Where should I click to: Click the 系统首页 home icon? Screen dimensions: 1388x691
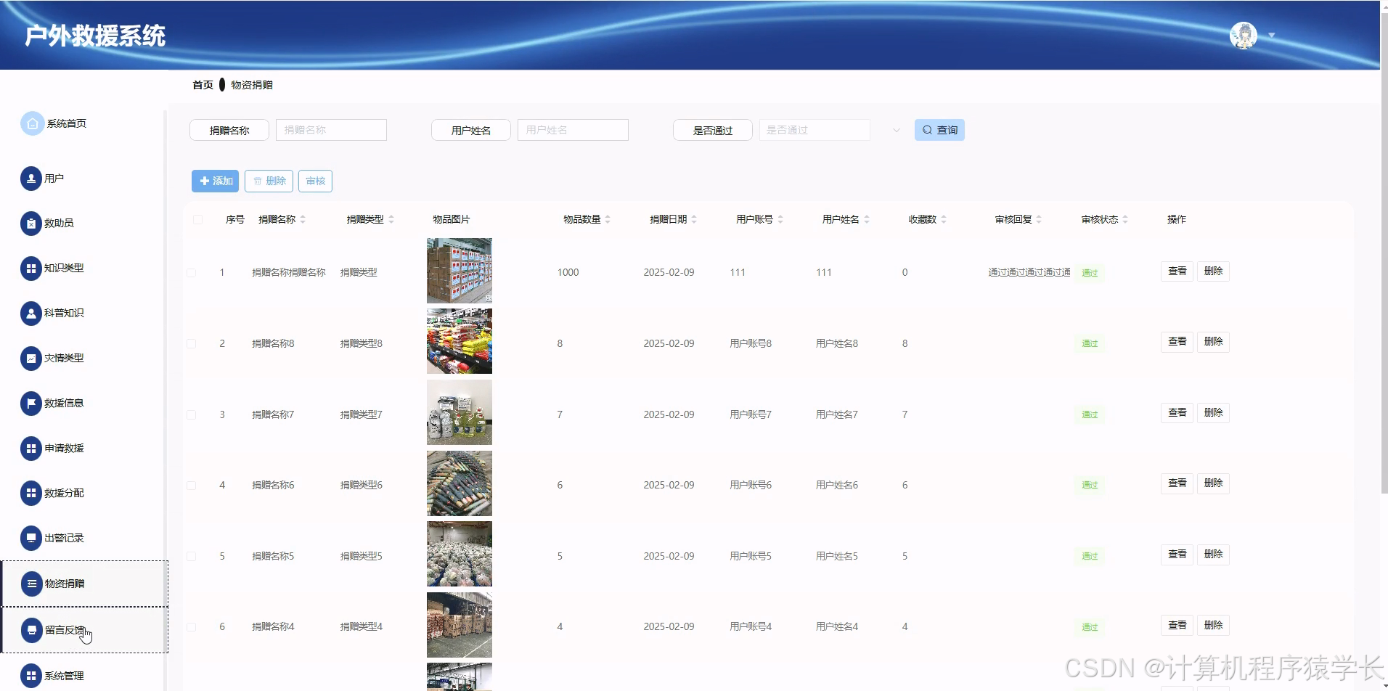click(32, 123)
